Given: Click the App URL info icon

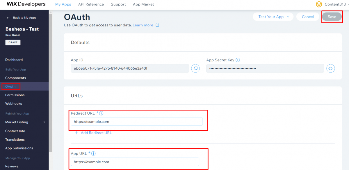Looking at the screenshot, I should (x=94, y=153).
